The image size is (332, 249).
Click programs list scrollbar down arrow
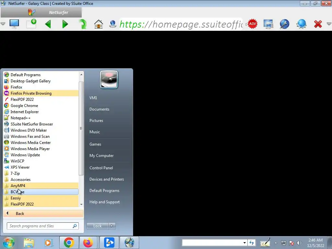[81, 205]
